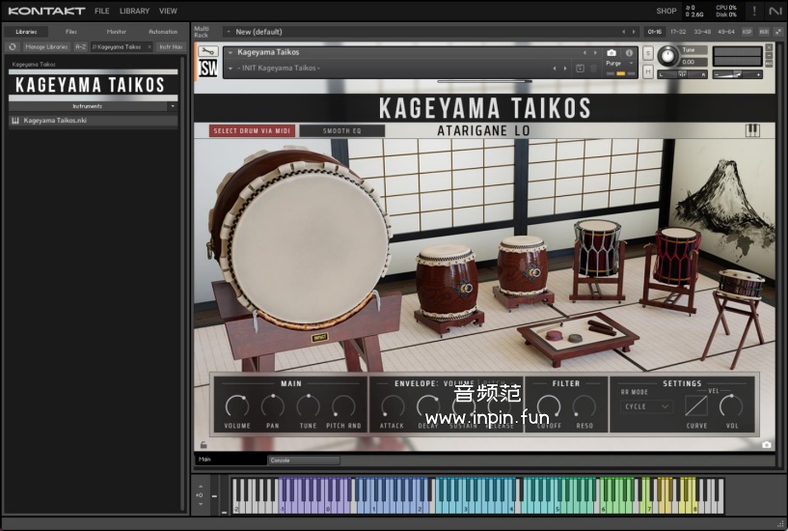Image resolution: width=788 pixels, height=531 pixels.
Task: Click the camera icon at bottom-right of instrument
Action: click(766, 445)
